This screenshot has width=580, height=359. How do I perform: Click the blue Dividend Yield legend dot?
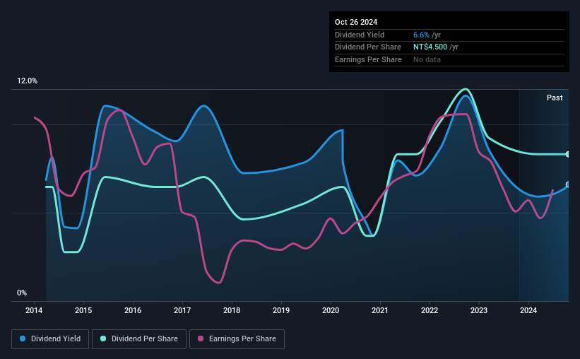point(23,339)
